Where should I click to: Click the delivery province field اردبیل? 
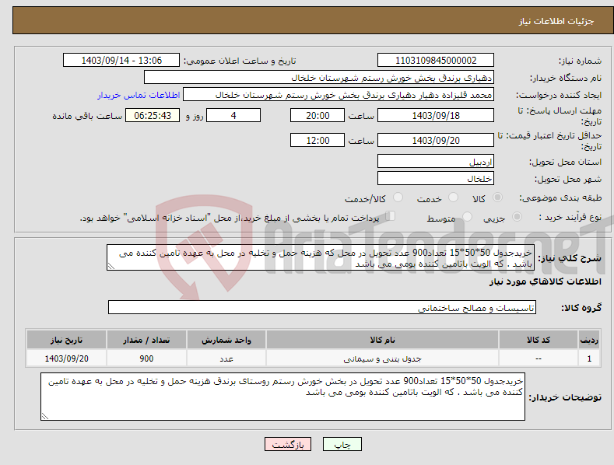tap(436, 161)
